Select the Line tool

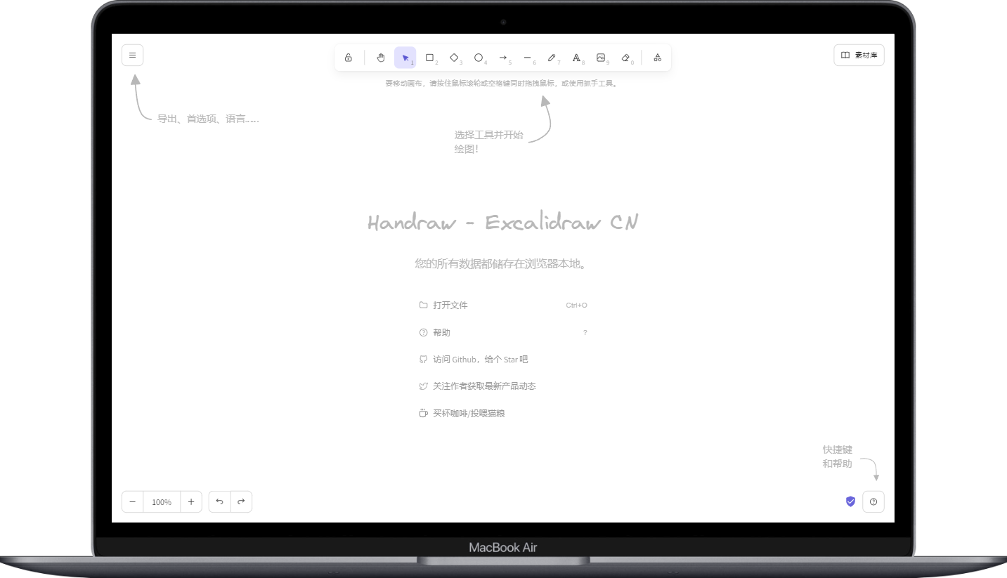527,58
